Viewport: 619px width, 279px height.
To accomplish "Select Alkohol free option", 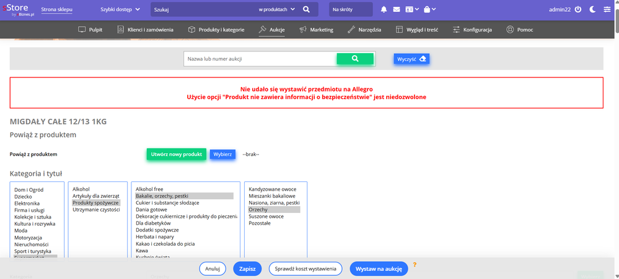I will click(x=149, y=189).
